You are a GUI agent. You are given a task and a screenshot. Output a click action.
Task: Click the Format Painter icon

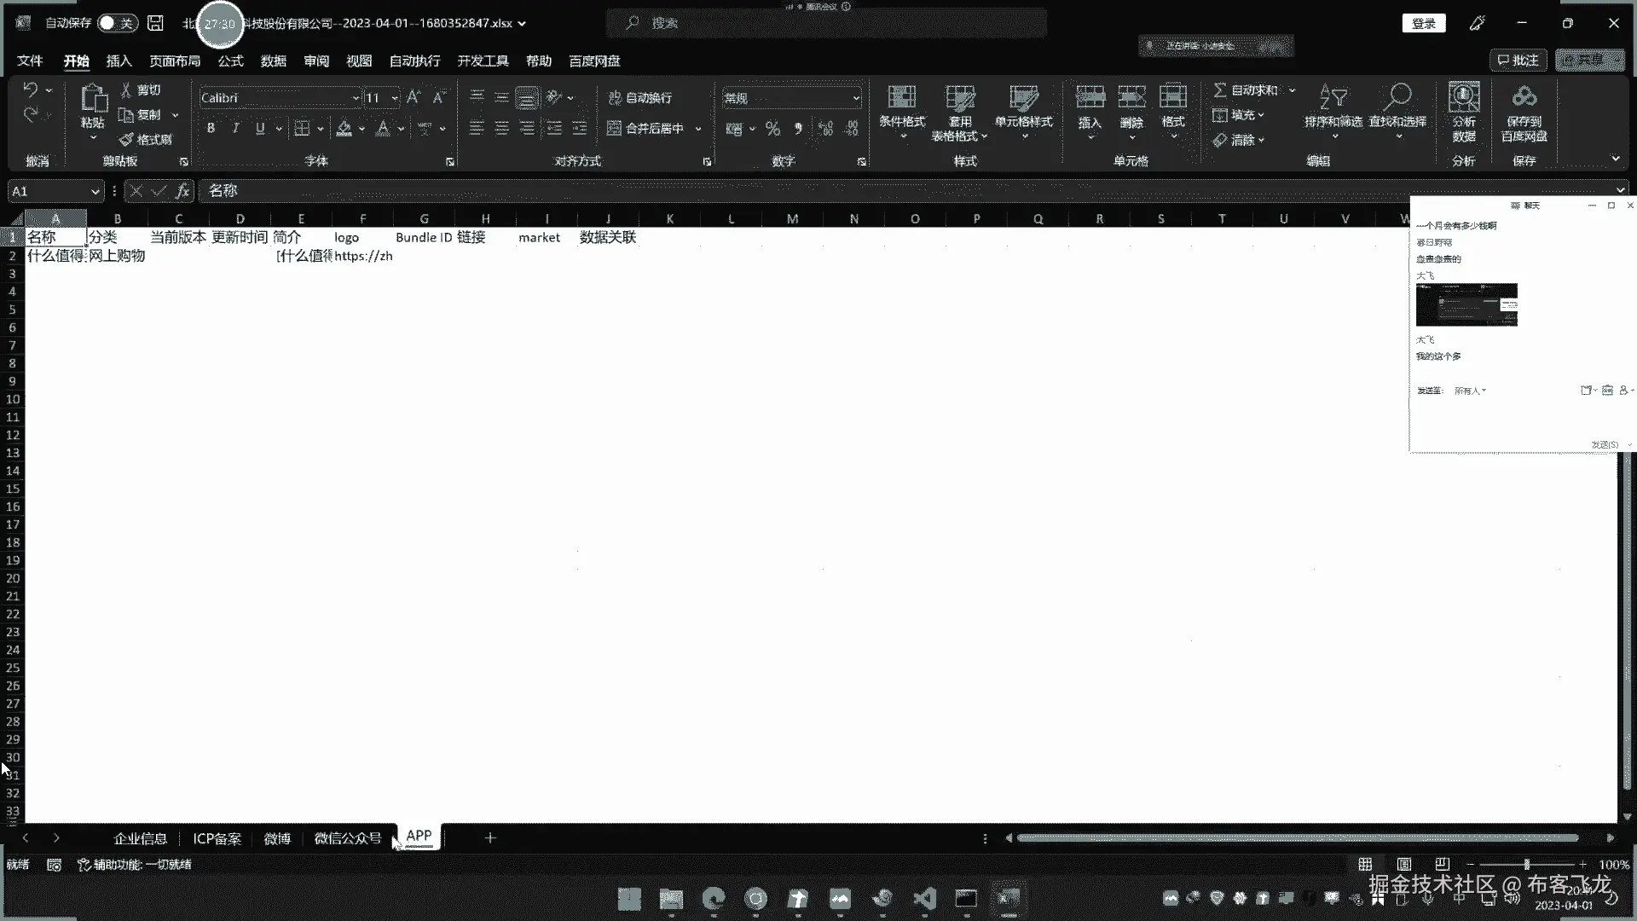(x=126, y=139)
